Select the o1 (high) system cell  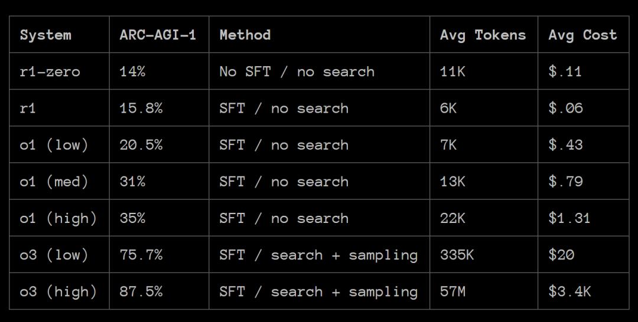point(58,218)
